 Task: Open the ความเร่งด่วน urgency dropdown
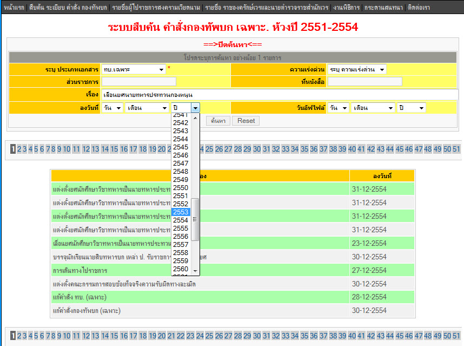point(357,69)
